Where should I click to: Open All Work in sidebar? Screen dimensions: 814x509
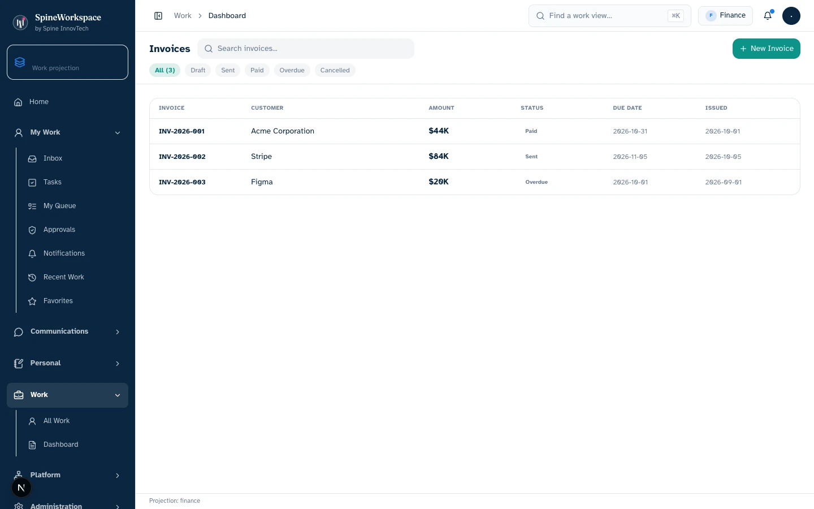[75, 421]
